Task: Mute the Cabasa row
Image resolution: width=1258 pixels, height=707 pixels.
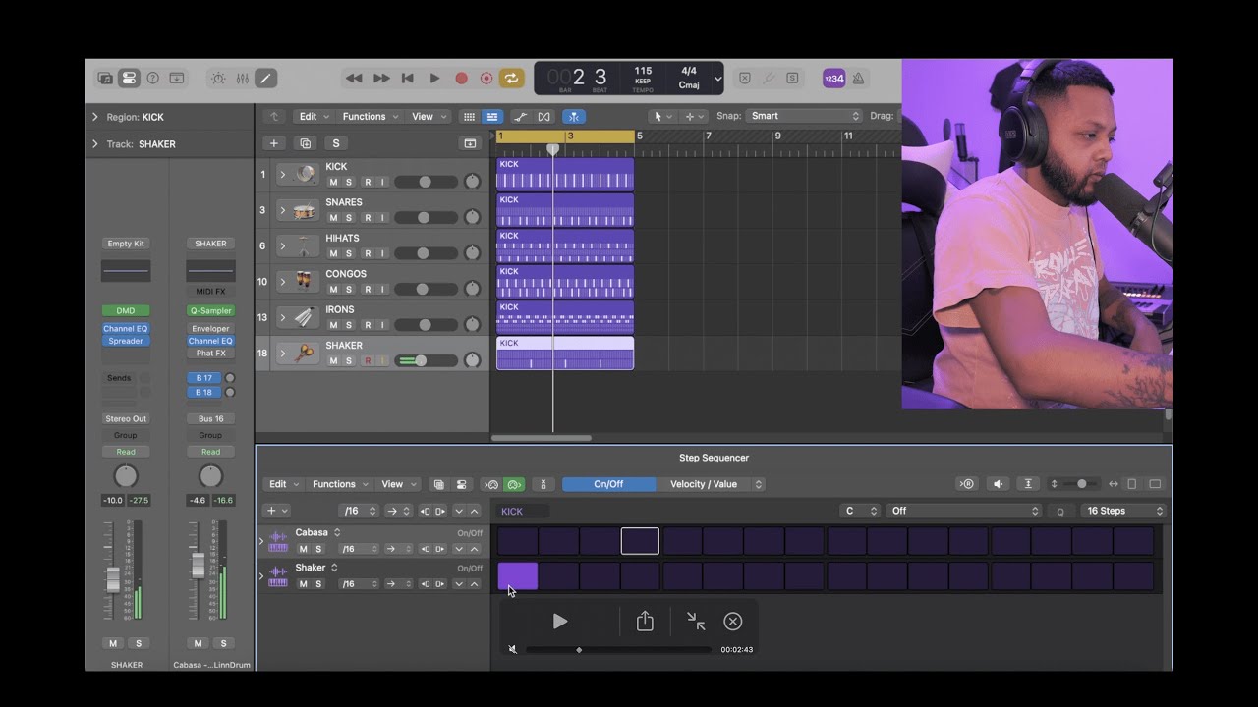Action: click(x=304, y=549)
